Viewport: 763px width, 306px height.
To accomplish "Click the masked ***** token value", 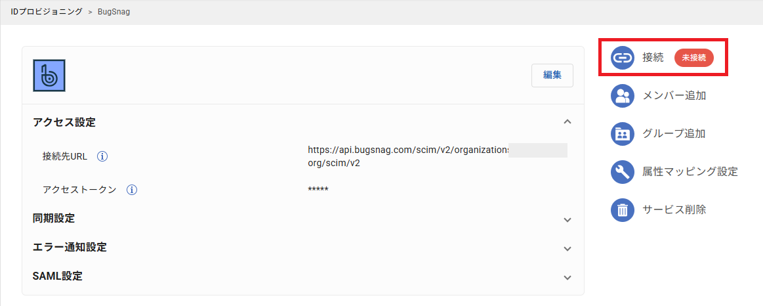I will tap(318, 190).
